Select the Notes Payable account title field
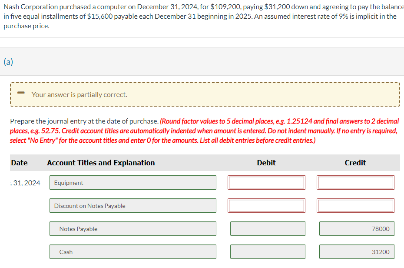Viewport: 404px width, 268px height. [x=132, y=228]
